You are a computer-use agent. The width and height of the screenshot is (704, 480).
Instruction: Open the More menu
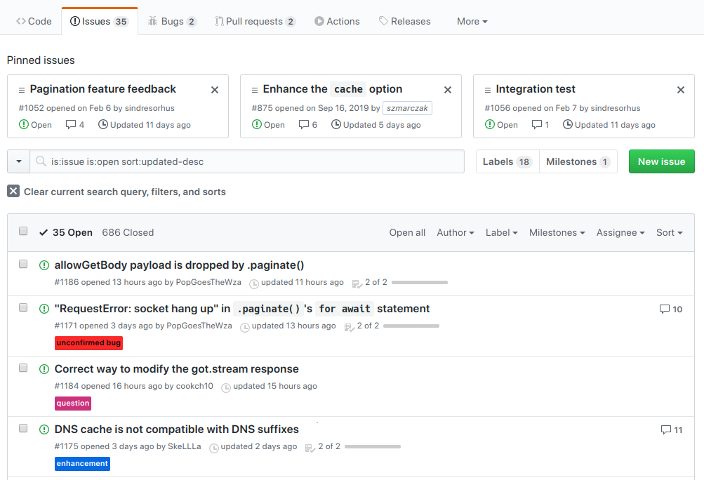pos(471,21)
